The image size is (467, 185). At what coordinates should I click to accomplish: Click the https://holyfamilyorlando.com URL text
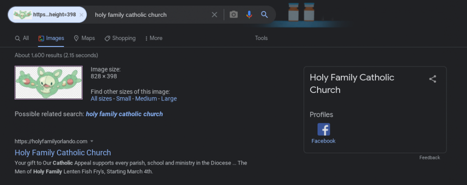pyautogui.click(x=51, y=141)
